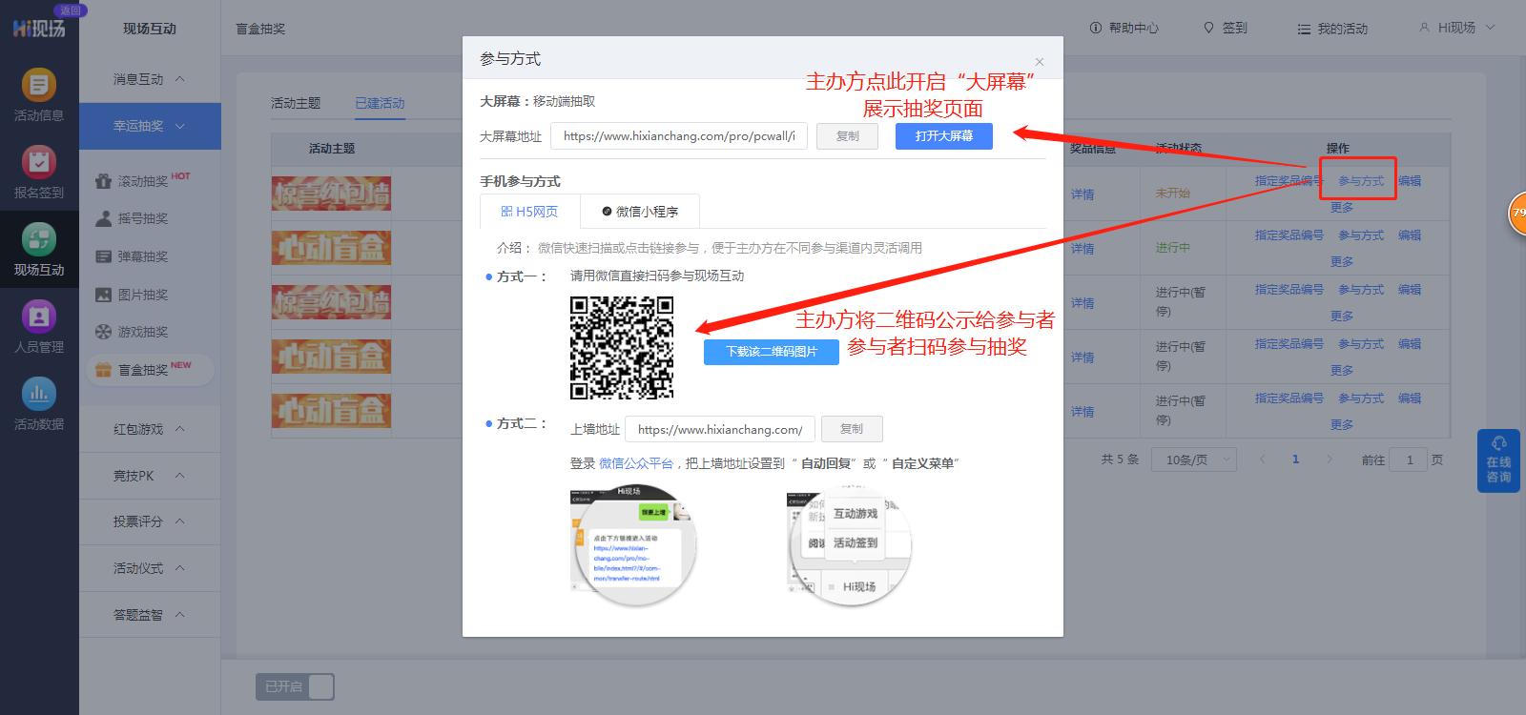Image resolution: width=1526 pixels, height=715 pixels.
Task: Open 帮助中心
Action: point(1124,29)
